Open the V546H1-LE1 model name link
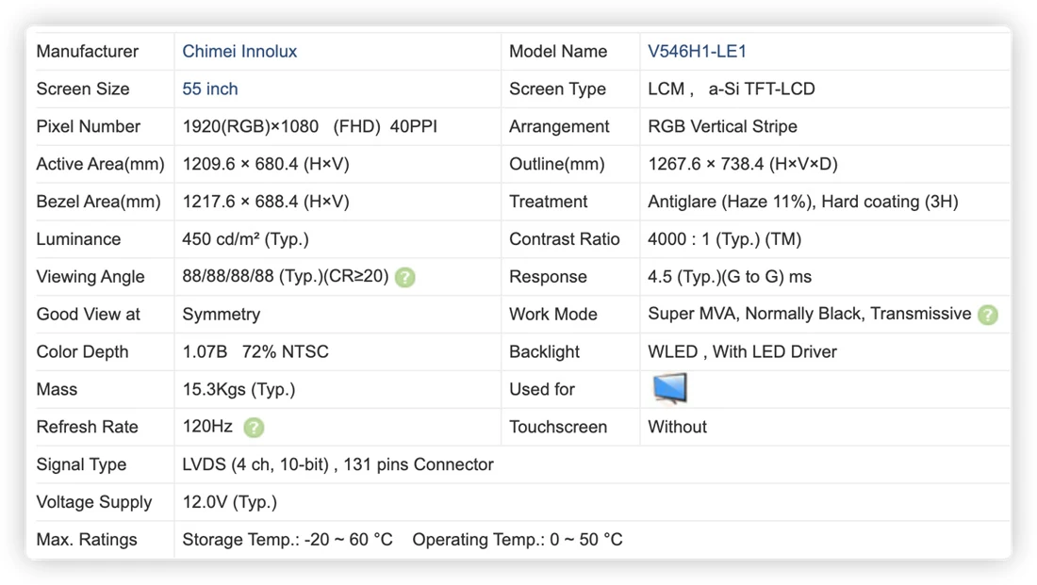The image size is (1037, 585). coord(697,52)
